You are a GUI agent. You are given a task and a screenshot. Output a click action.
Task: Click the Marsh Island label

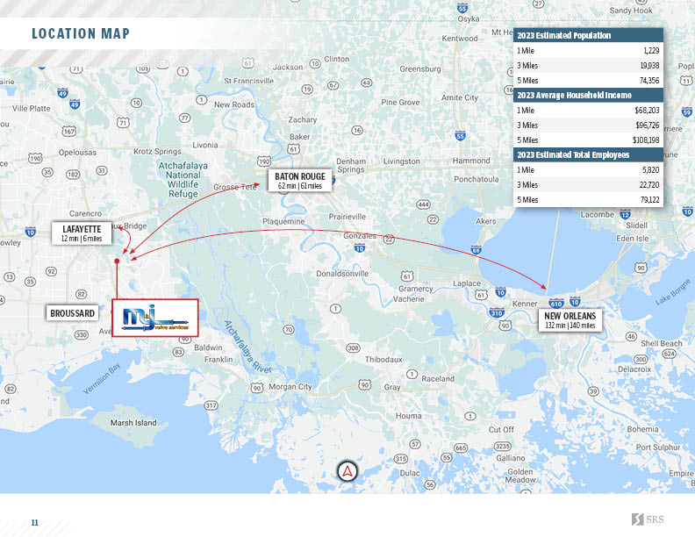pos(133,423)
